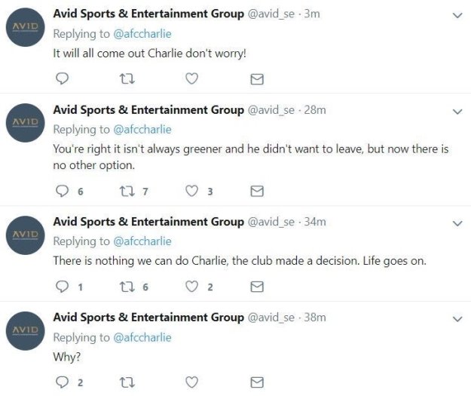The image size is (471, 396).
Task: Retweet the "Life goes on" tweet
Action: [127, 287]
